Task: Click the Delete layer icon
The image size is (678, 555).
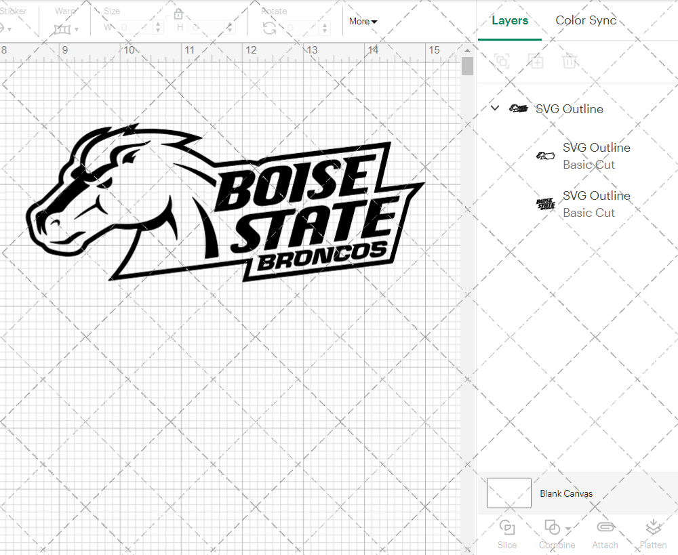Action: click(570, 61)
